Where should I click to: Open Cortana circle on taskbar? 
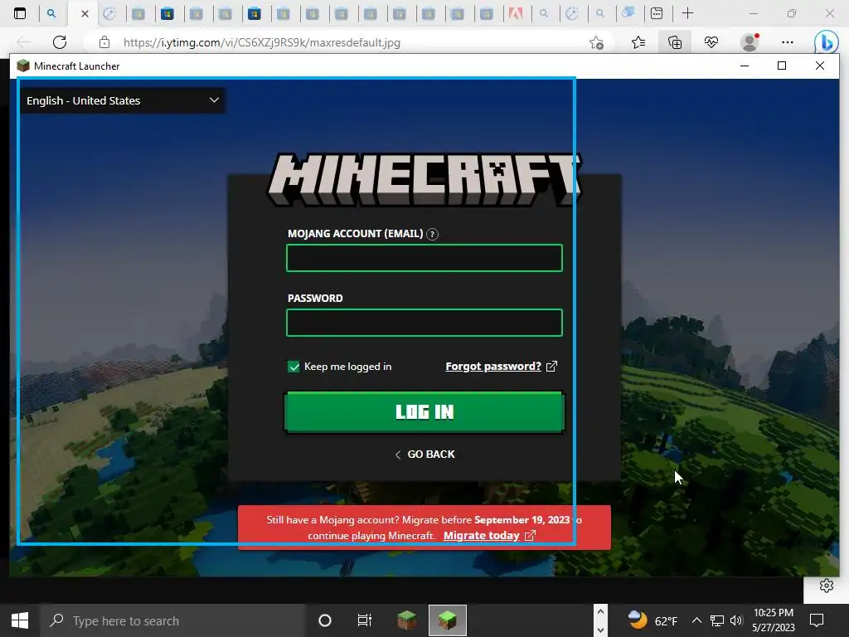click(x=325, y=620)
